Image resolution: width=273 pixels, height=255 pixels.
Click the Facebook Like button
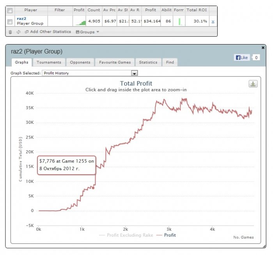(242, 57)
